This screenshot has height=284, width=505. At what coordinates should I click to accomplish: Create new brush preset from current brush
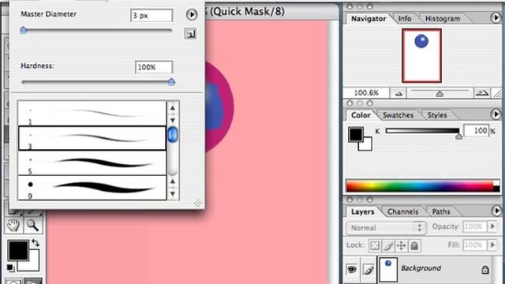click(x=190, y=33)
